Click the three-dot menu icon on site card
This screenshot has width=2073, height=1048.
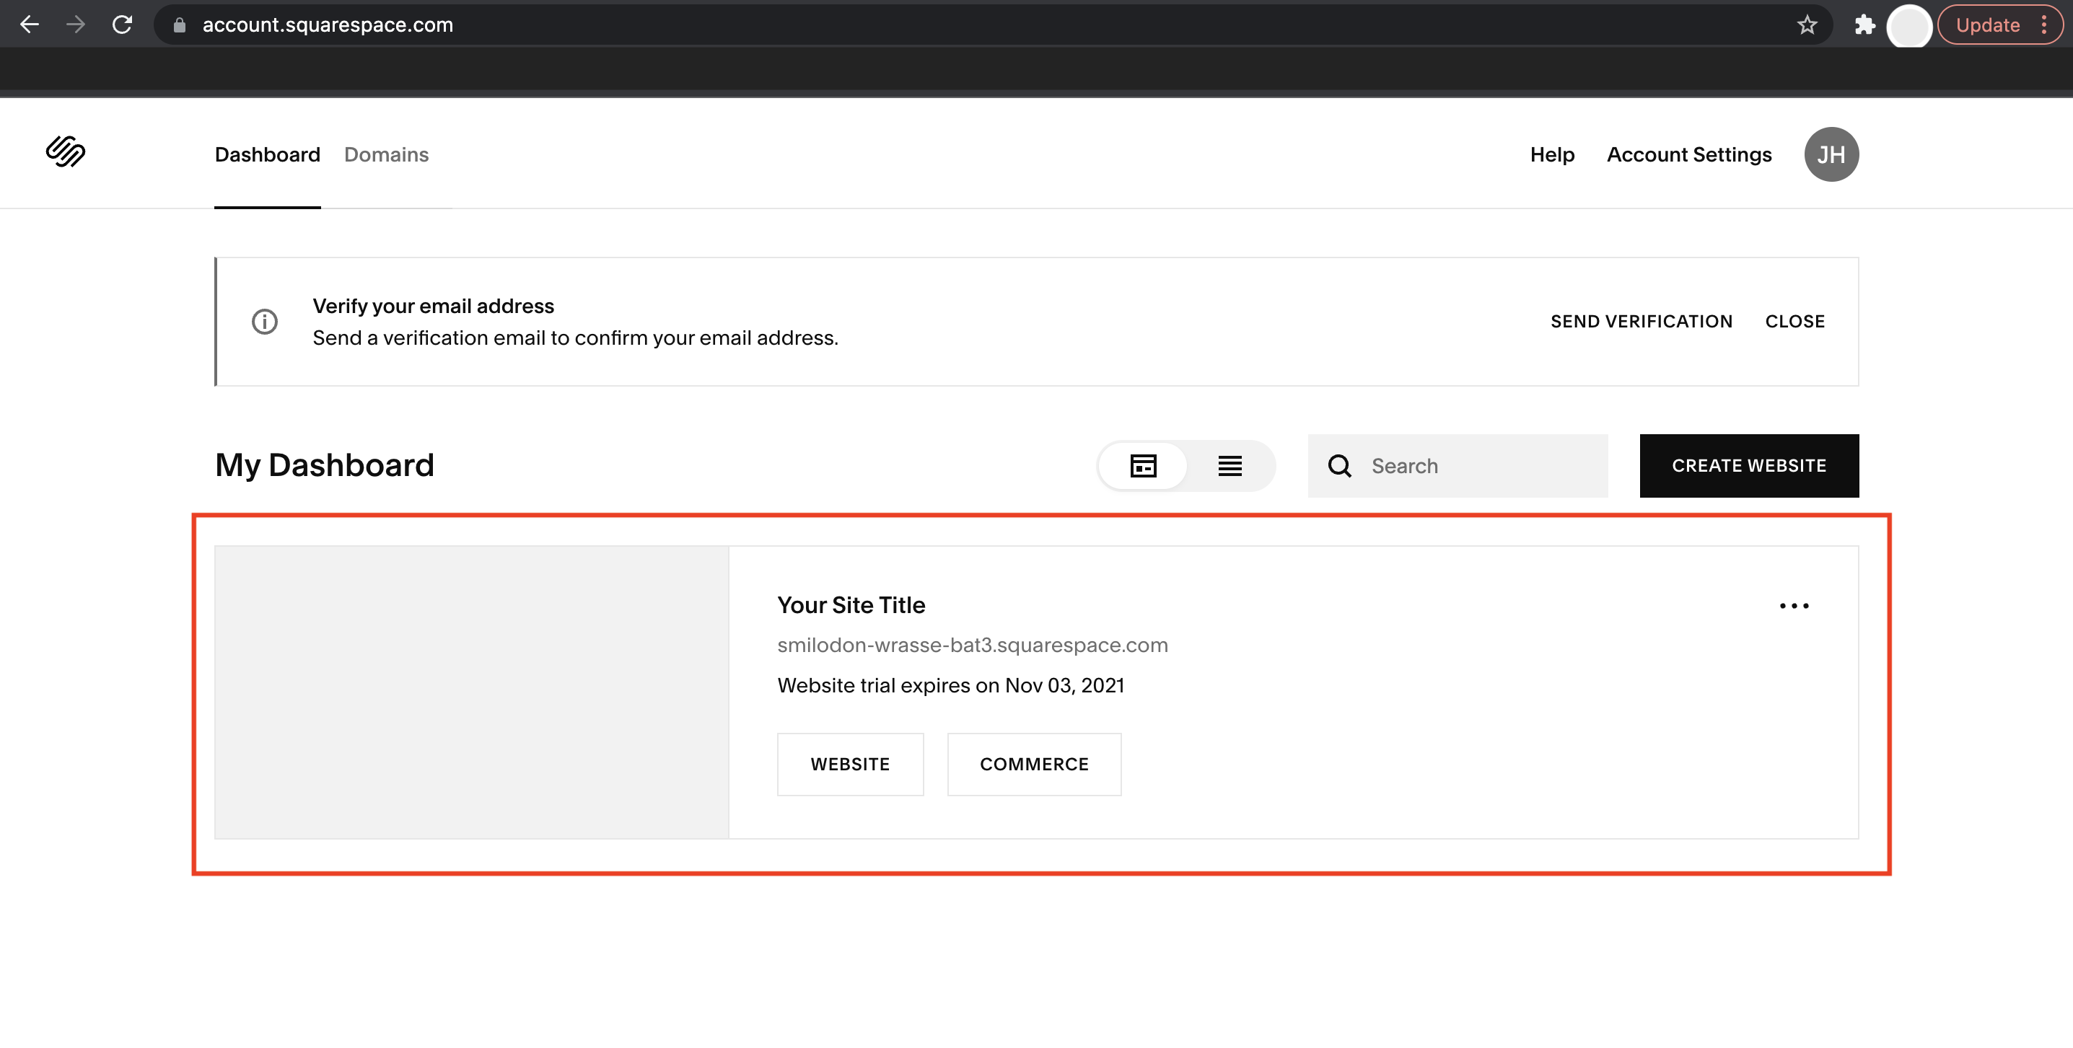[x=1794, y=606]
